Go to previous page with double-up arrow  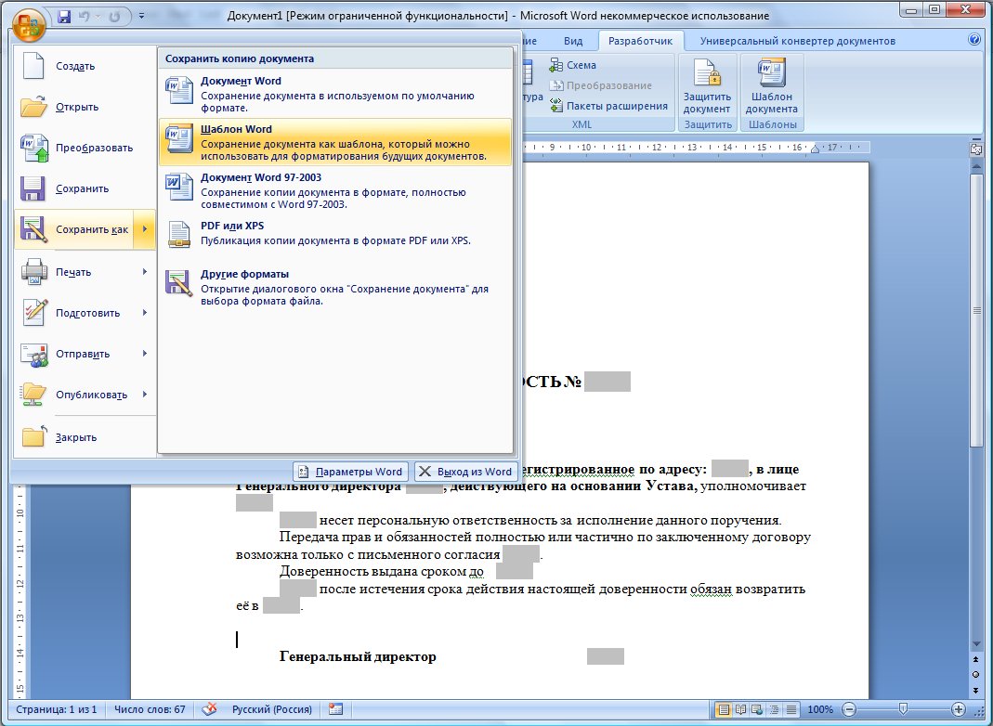(x=976, y=659)
